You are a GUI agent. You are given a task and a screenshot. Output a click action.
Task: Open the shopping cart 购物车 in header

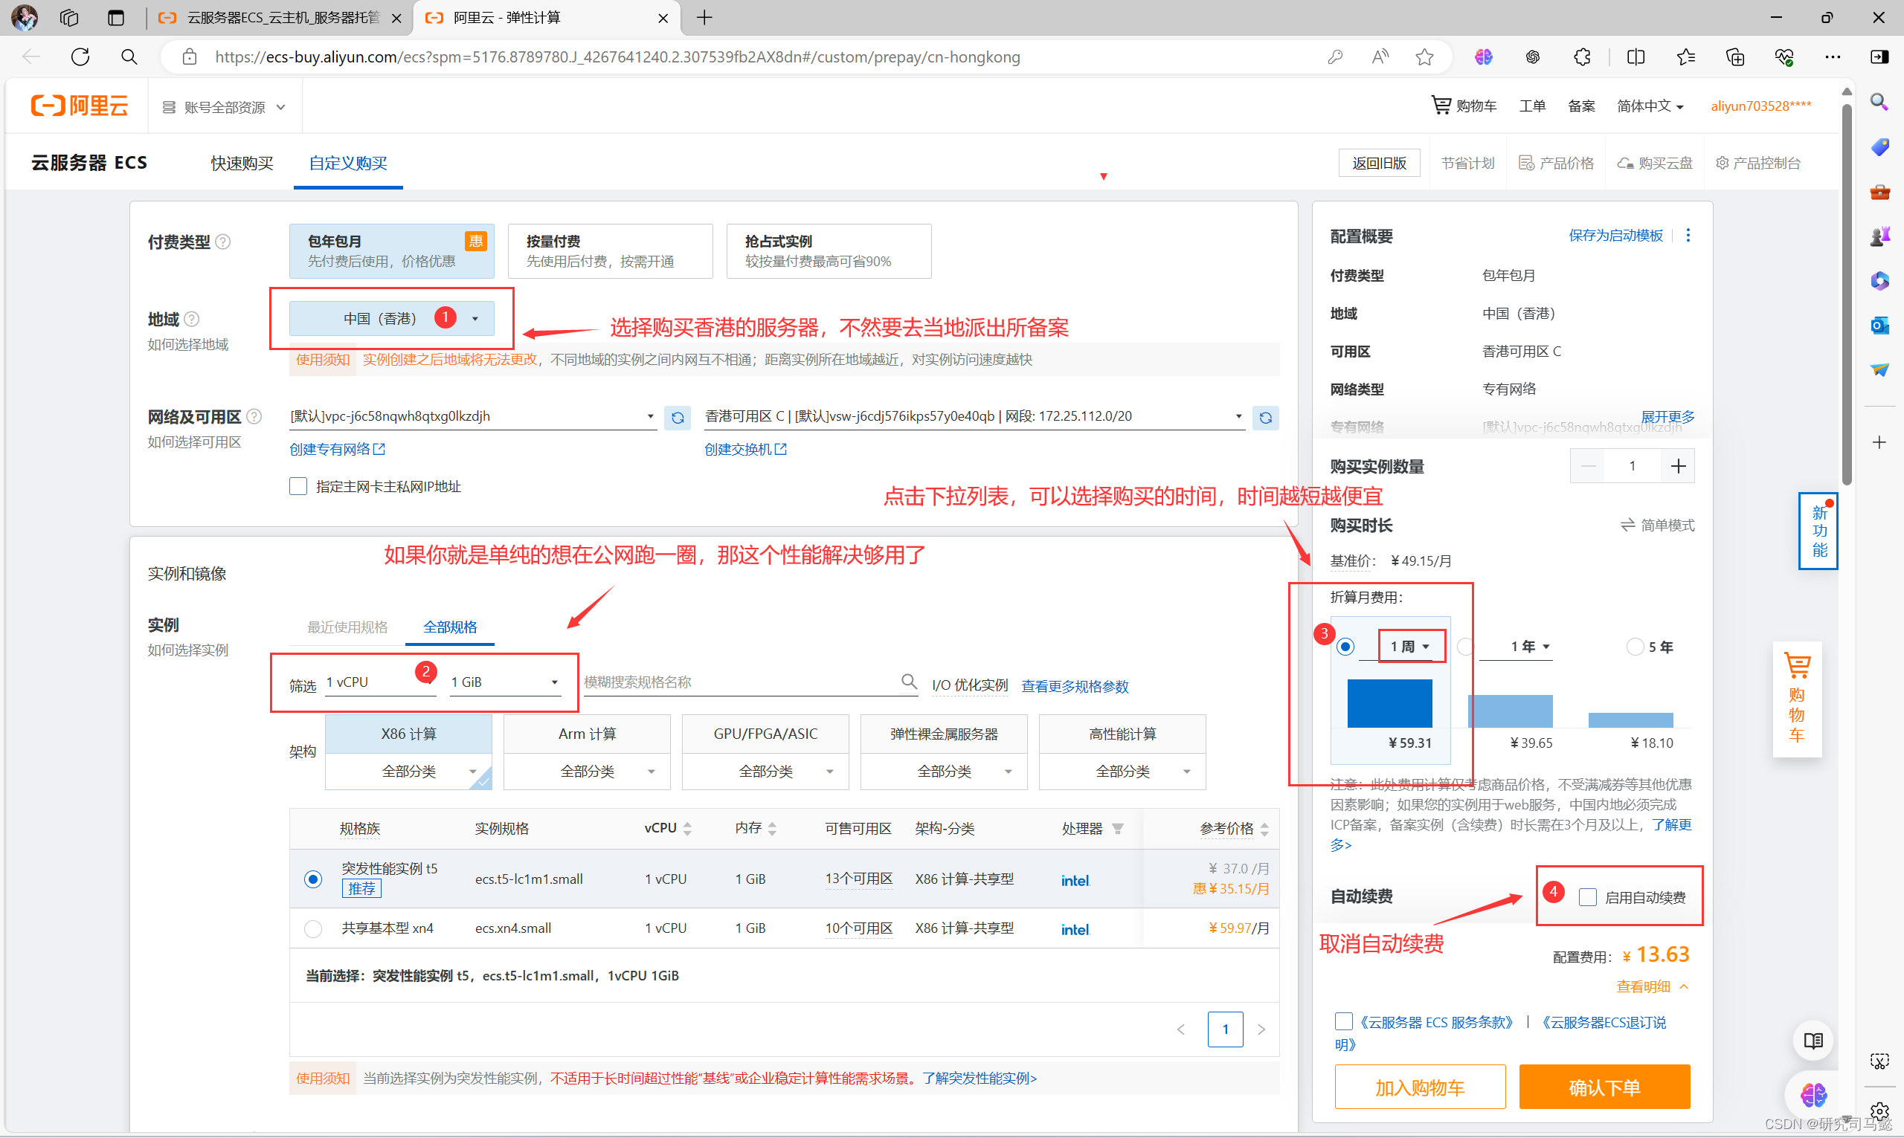(x=1464, y=106)
